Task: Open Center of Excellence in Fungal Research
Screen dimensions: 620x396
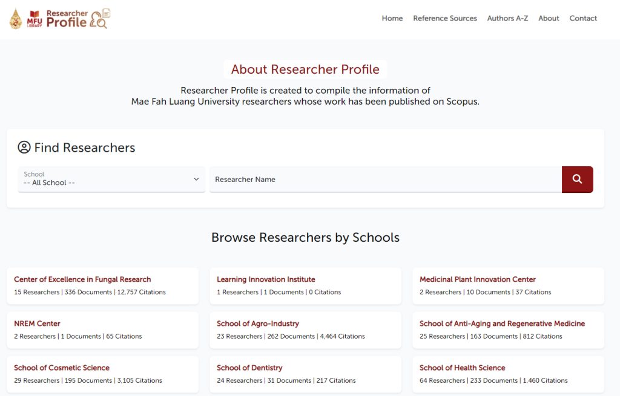Action: (82, 279)
